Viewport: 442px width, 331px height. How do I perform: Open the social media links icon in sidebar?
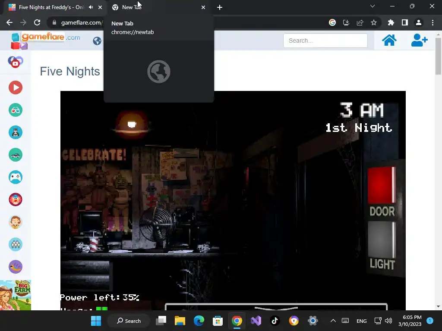[x=16, y=62]
